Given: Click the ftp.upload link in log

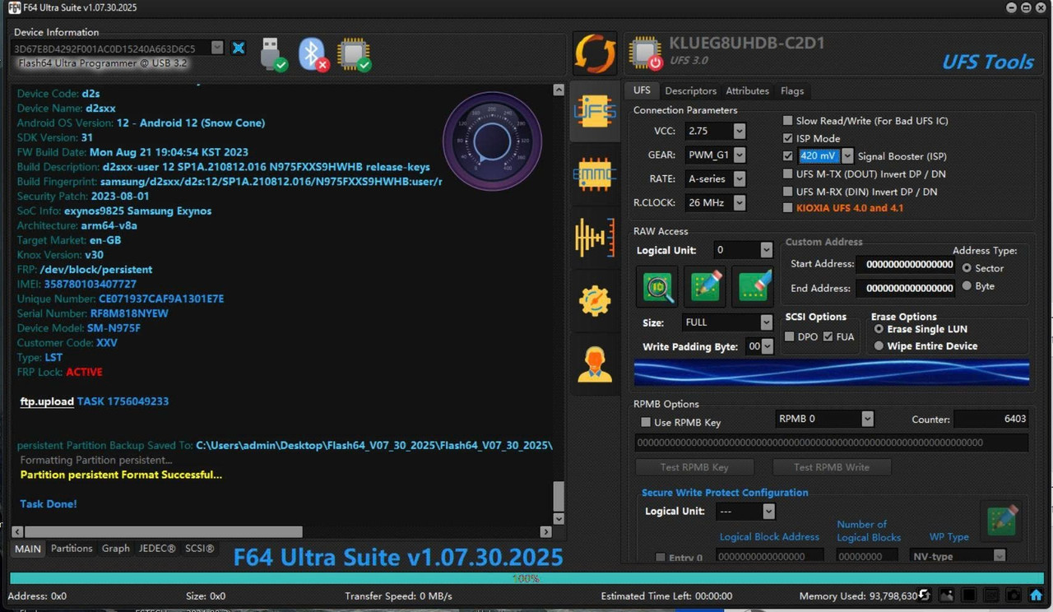Looking at the screenshot, I should click(x=47, y=401).
